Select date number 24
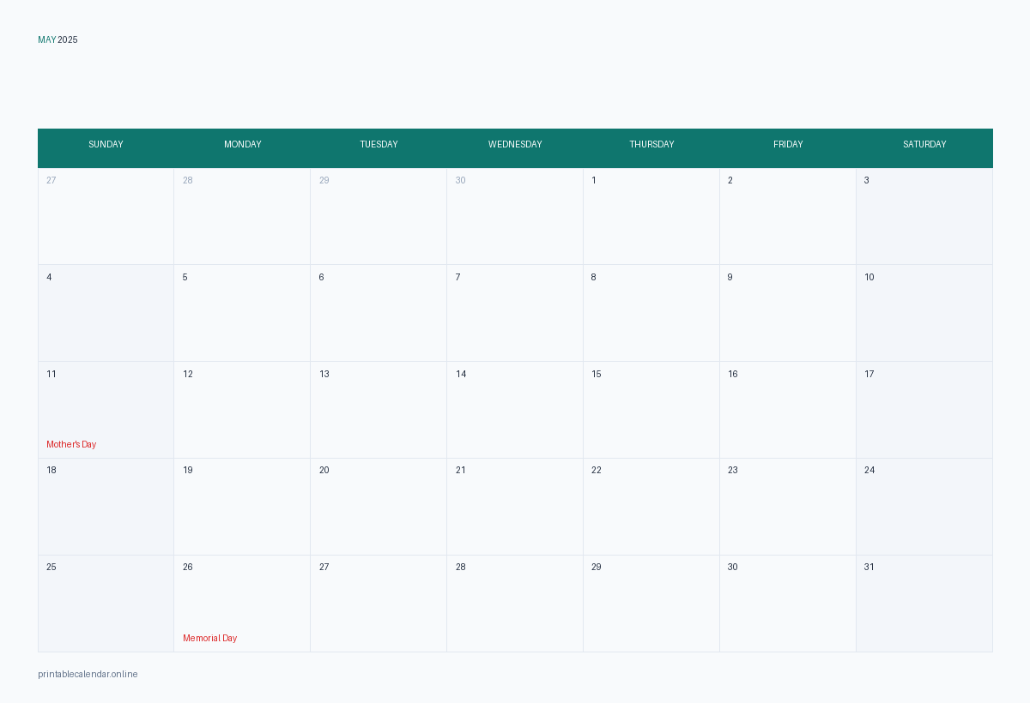Screen dimensions: 1030x703 tap(869, 471)
